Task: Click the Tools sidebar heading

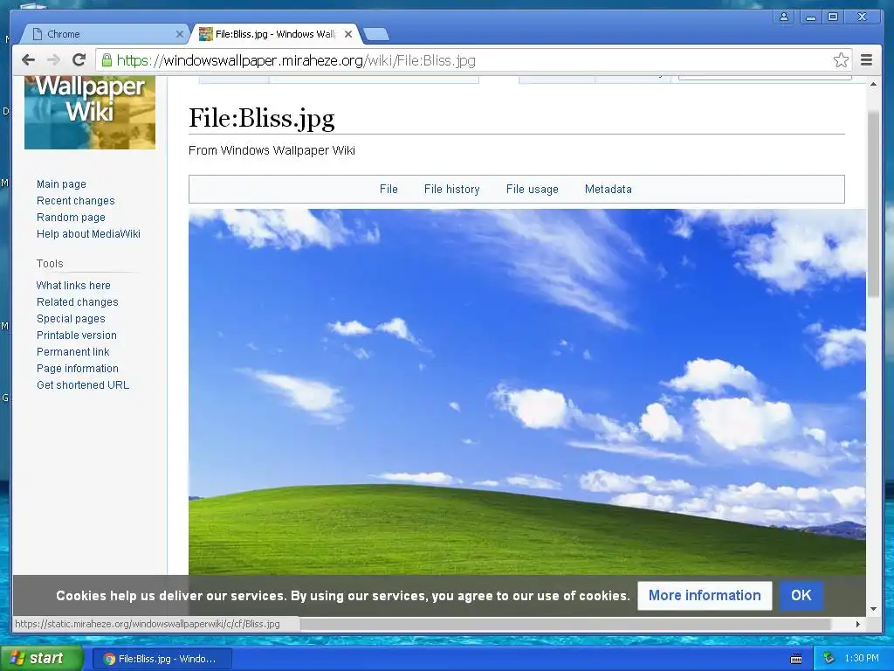Action: coord(50,264)
